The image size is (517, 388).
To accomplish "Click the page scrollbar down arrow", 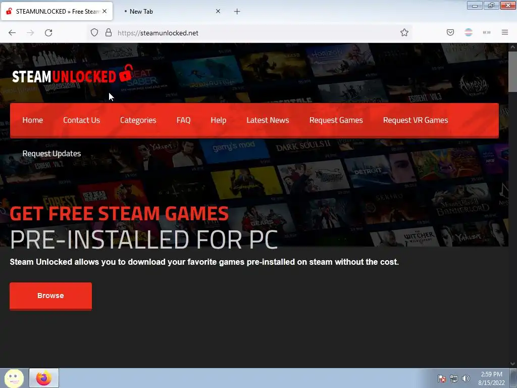I will (x=512, y=364).
